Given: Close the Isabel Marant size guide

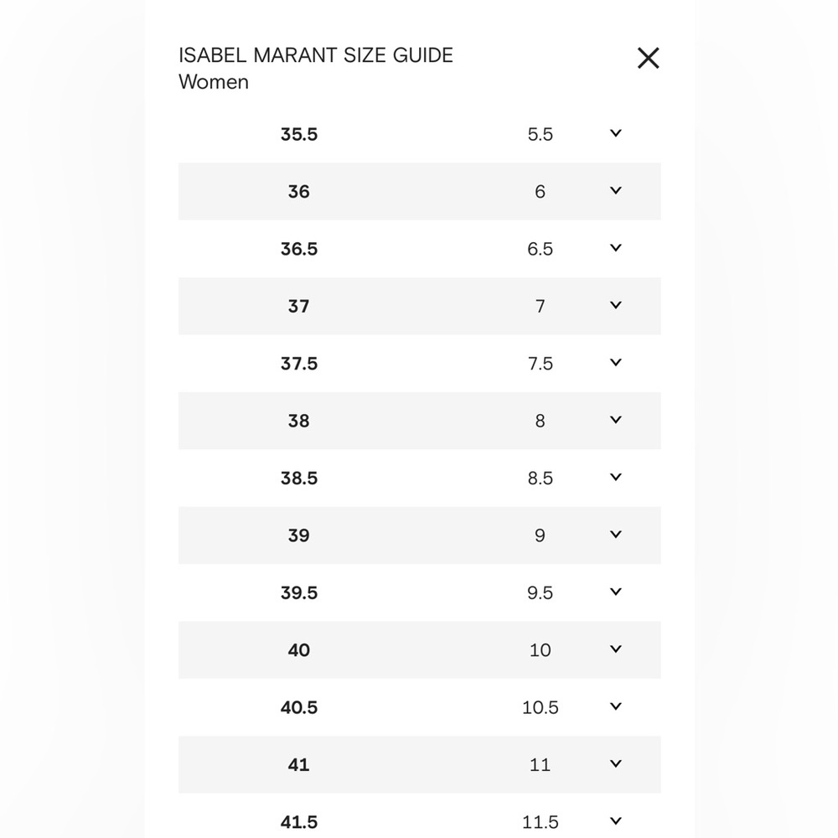Looking at the screenshot, I should (x=649, y=58).
